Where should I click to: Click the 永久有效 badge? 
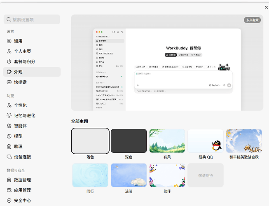252,20
